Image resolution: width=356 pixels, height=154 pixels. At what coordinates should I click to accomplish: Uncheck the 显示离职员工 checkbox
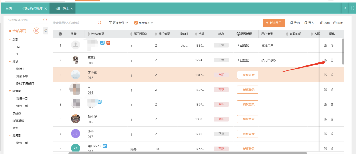pyautogui.click(x=136, y=23)
